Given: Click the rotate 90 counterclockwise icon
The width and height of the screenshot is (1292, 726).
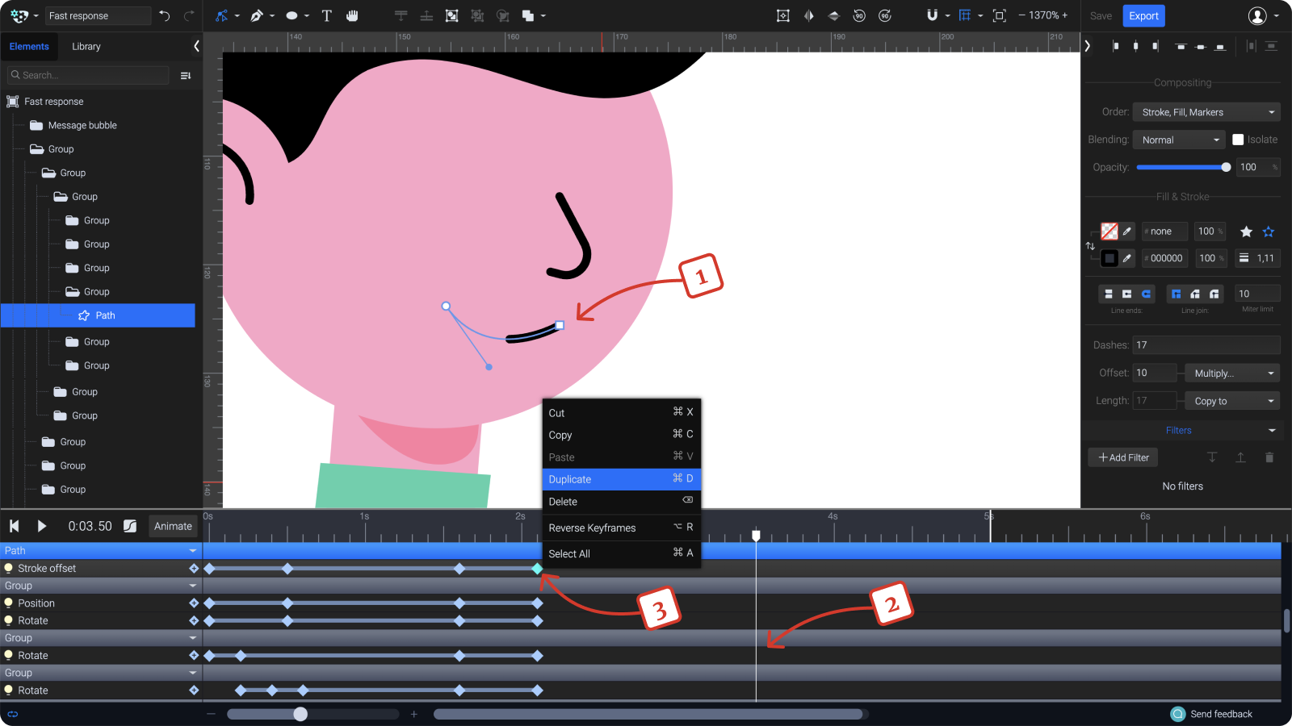Looking at the screenshot, I should tap(859, 15).
